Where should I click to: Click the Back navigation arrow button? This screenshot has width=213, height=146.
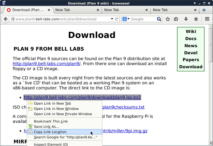[5, 19]
